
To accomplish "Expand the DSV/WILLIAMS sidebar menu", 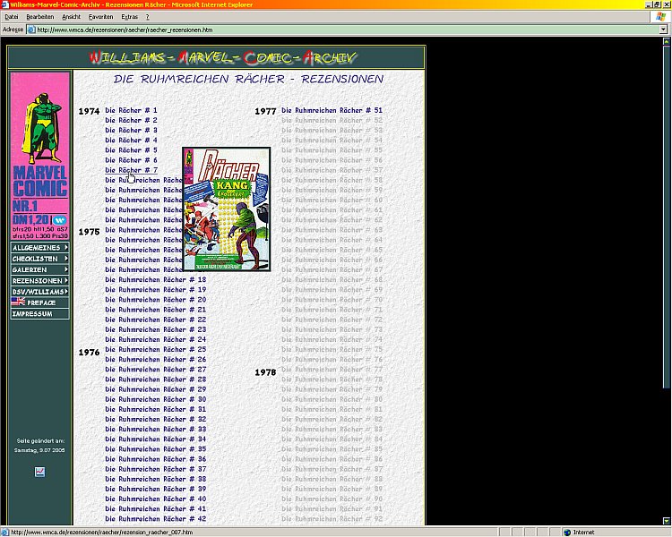I will (x=39, y=292).
